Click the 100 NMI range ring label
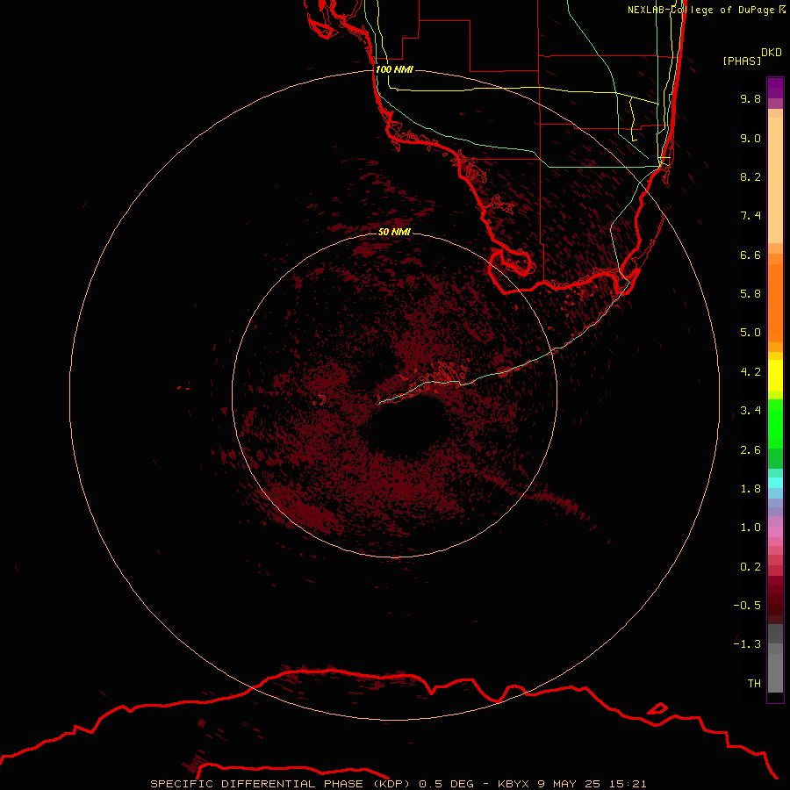 click(x=394, y=69)
